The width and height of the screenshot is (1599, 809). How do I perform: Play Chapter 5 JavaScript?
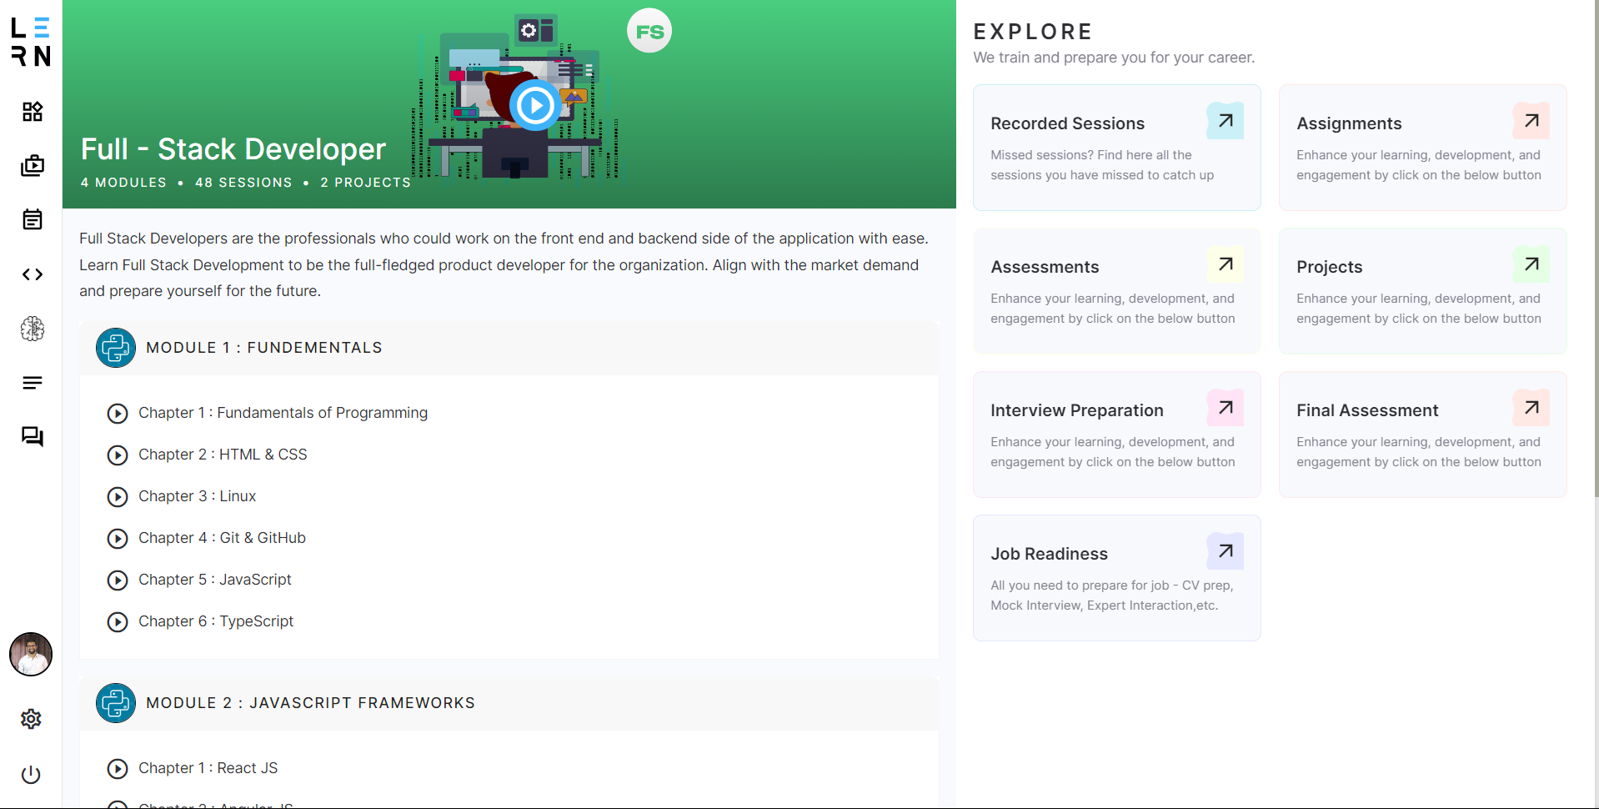click(117, 580)
